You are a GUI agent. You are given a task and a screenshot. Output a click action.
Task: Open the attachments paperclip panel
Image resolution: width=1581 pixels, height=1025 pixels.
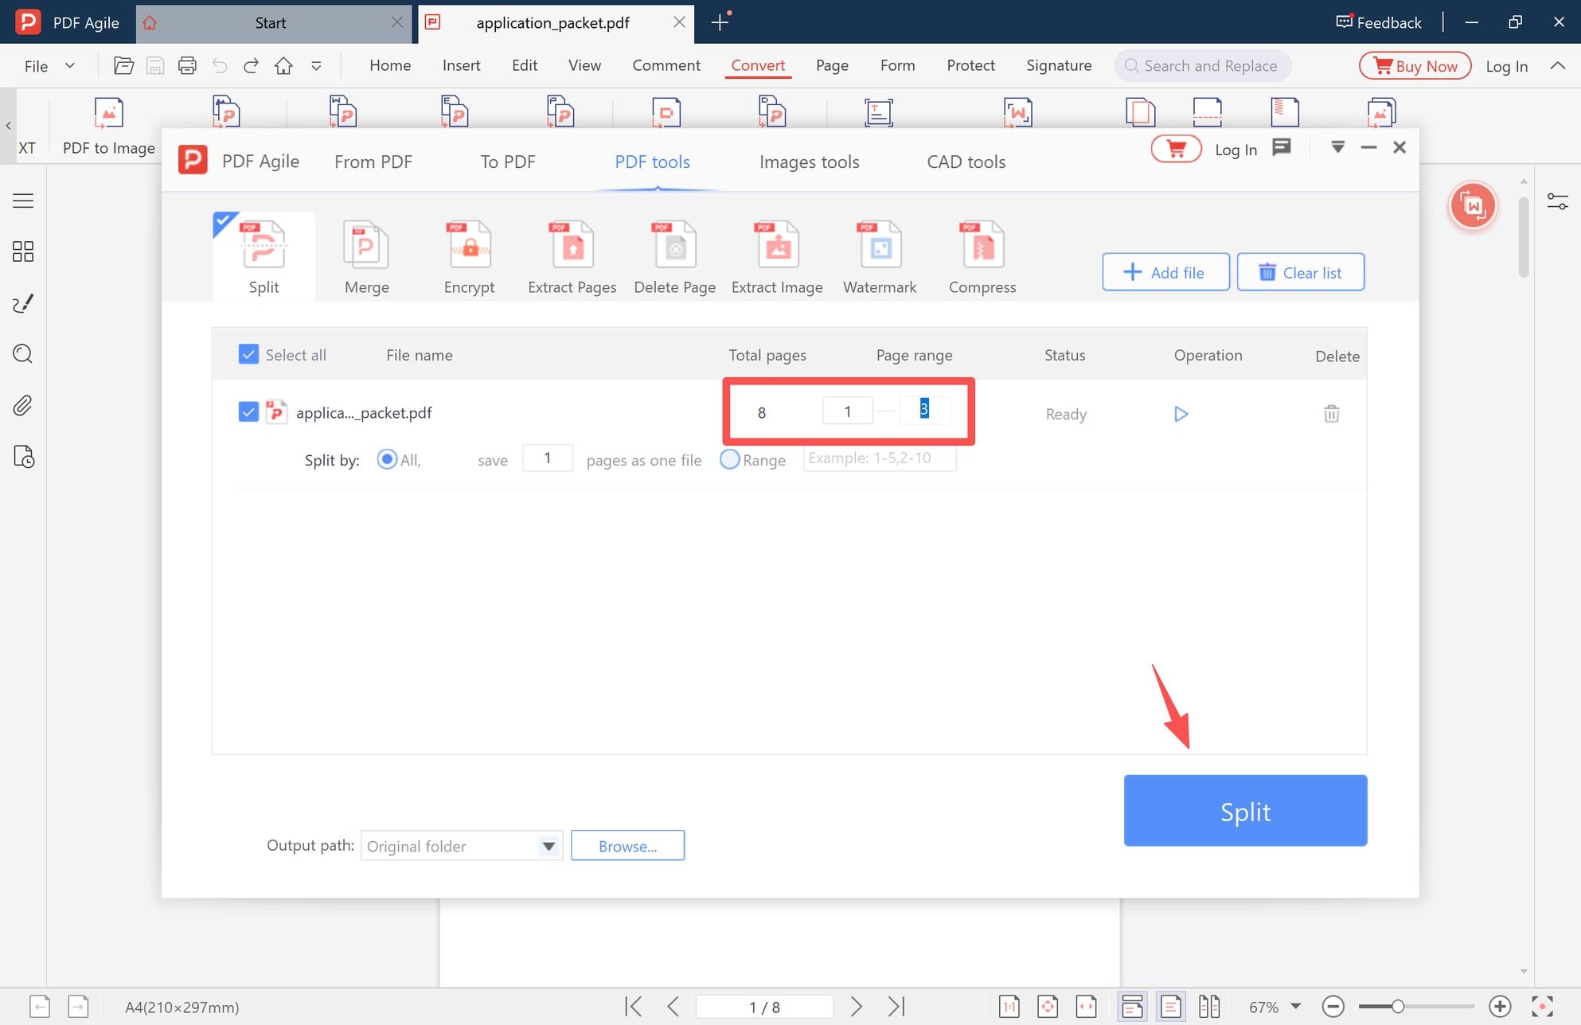coord(23,406)
